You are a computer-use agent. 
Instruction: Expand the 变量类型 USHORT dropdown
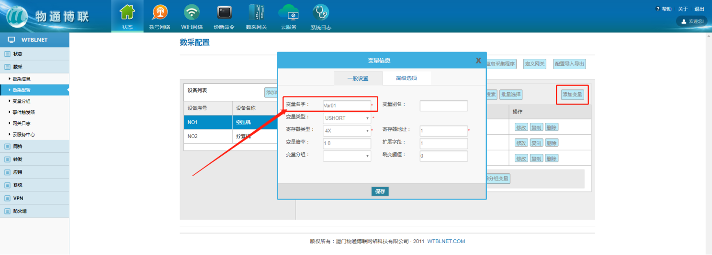click(x=347, y=118)
